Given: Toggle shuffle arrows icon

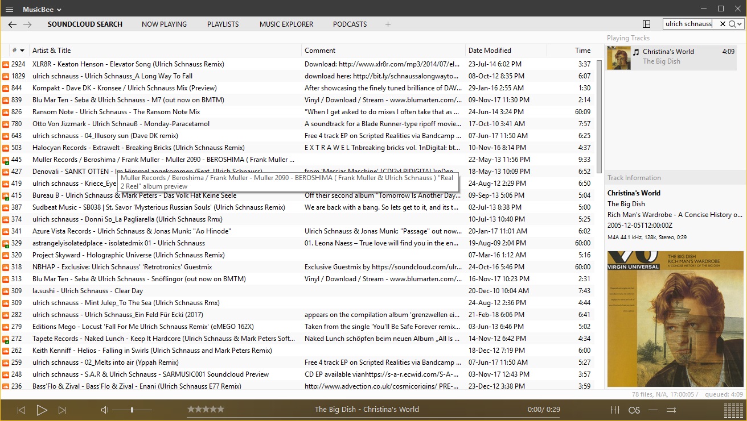Looking at the screenshot, I should [x=671, y=410].
